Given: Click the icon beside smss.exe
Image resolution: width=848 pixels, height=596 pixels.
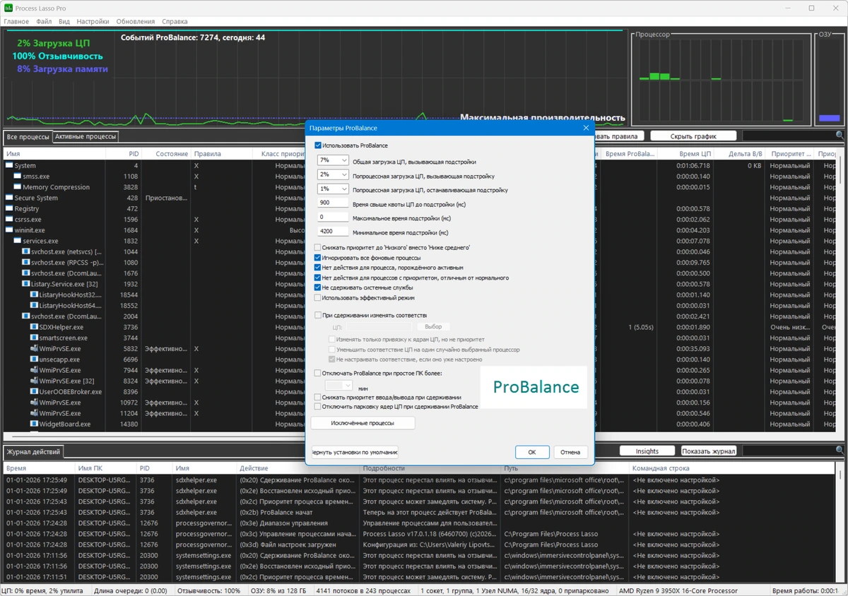Looking at the screenshot, I should tap(18, 177).
